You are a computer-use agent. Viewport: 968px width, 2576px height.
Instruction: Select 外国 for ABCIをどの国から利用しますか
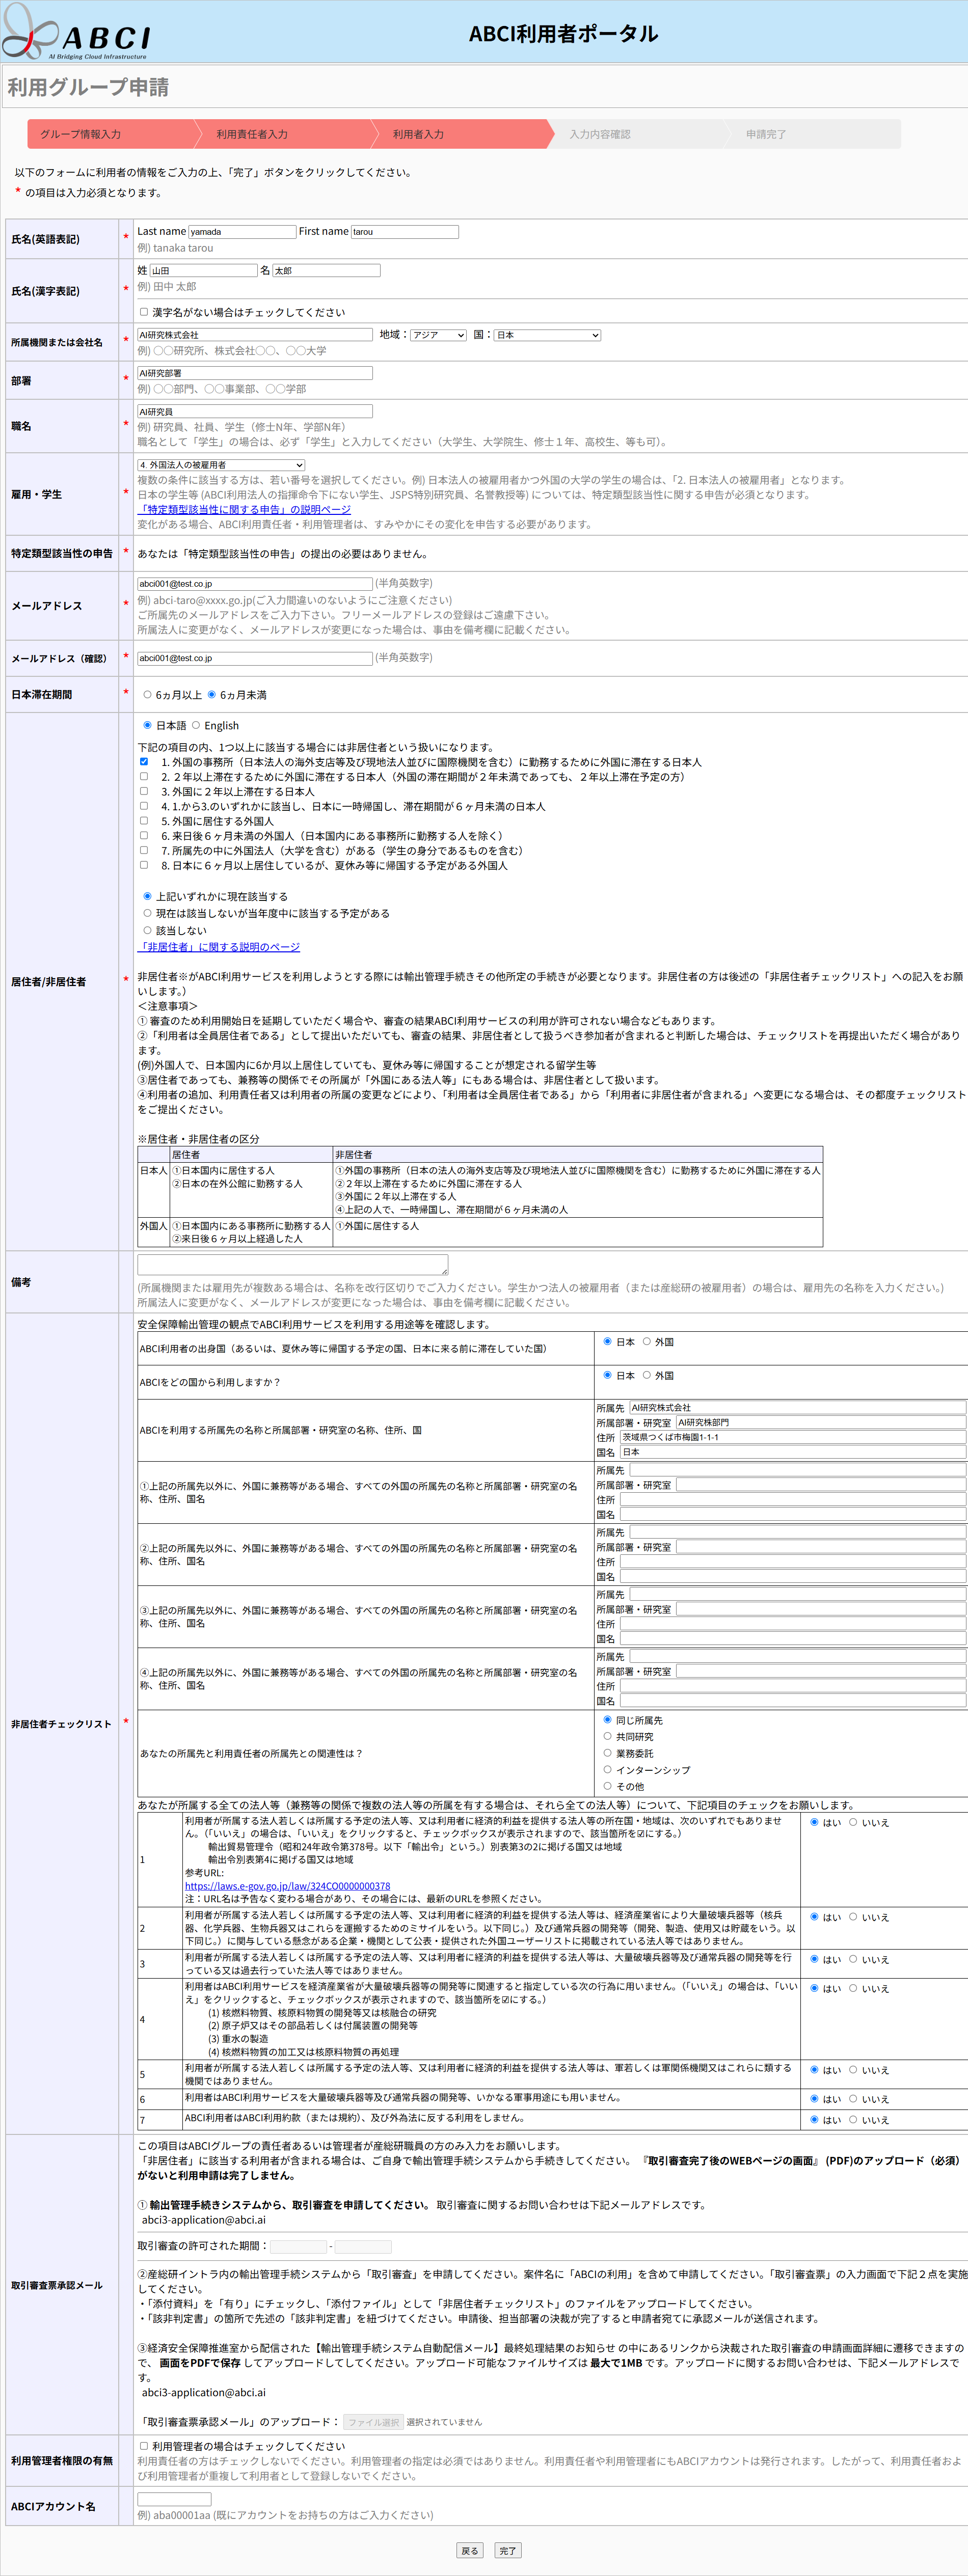click(646, 1376)
